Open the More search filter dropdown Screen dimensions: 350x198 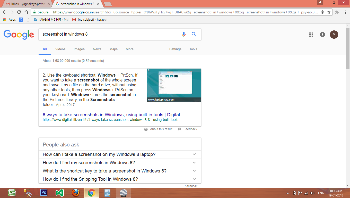tap(129, 49)
